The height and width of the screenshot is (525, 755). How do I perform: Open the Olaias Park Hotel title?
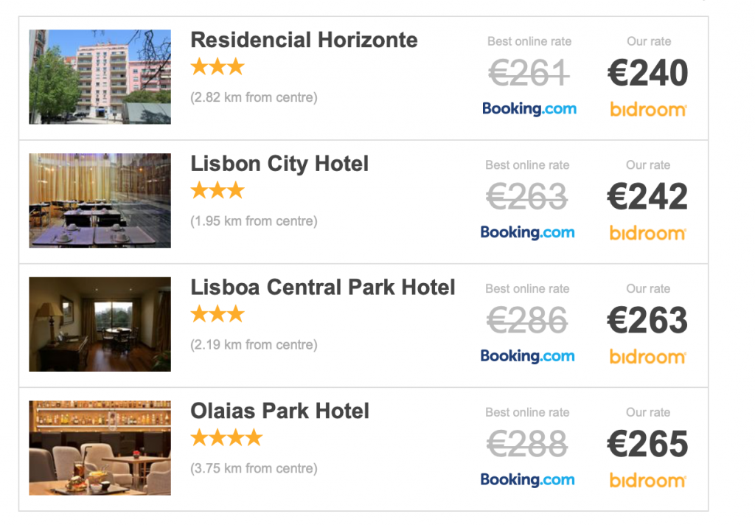[x=279, y=411]
